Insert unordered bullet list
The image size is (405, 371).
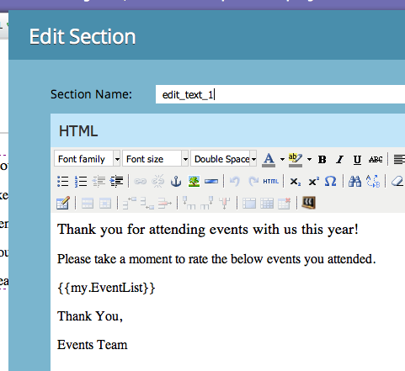[x=62, y=182]
